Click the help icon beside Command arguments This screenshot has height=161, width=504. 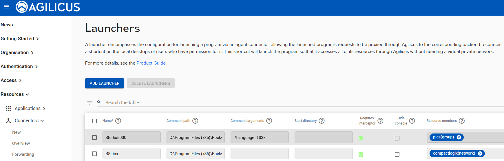(x=269, y=121)
